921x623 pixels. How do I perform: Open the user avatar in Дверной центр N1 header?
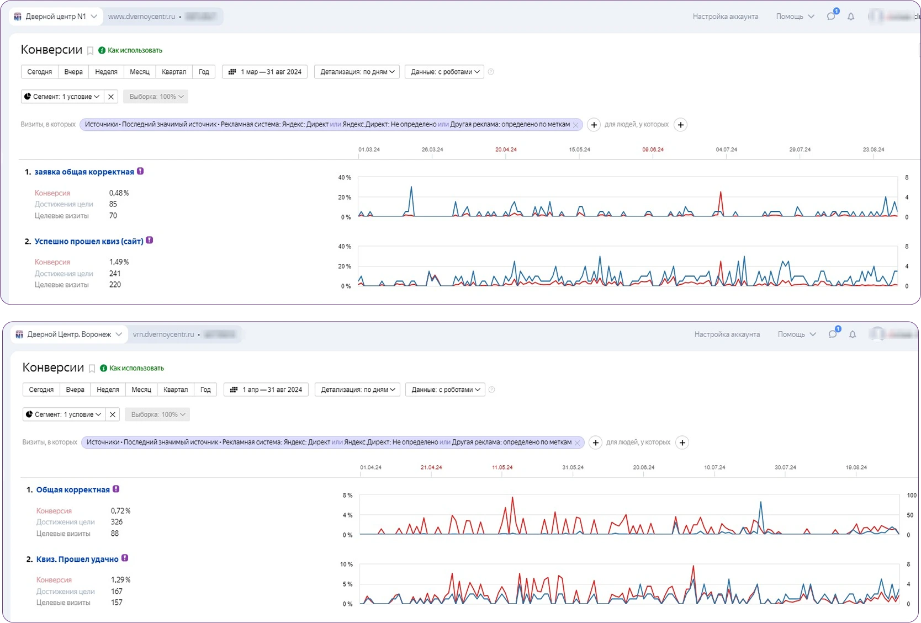click(x=875, y=17)
